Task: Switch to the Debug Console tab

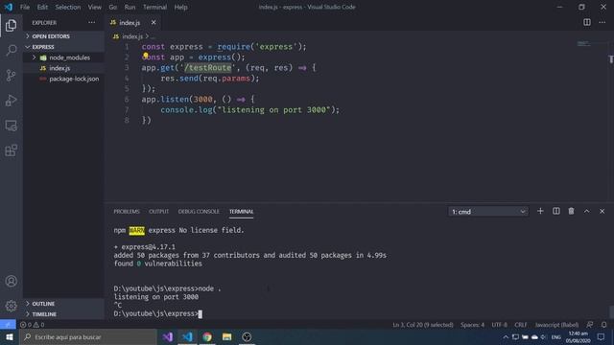Action: pyautogui.click(x=199, y=212)
